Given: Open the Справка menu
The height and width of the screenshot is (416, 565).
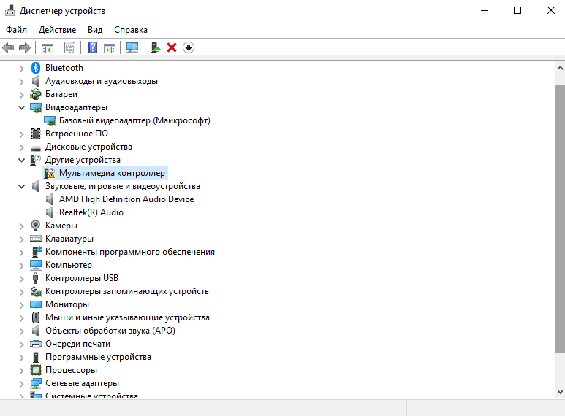Looking at the screenshot, I should tap(131, 30).
